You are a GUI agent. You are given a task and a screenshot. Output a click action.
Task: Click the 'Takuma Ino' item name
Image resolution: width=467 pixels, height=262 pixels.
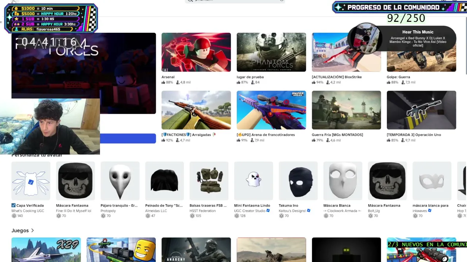tap(289, 206)
